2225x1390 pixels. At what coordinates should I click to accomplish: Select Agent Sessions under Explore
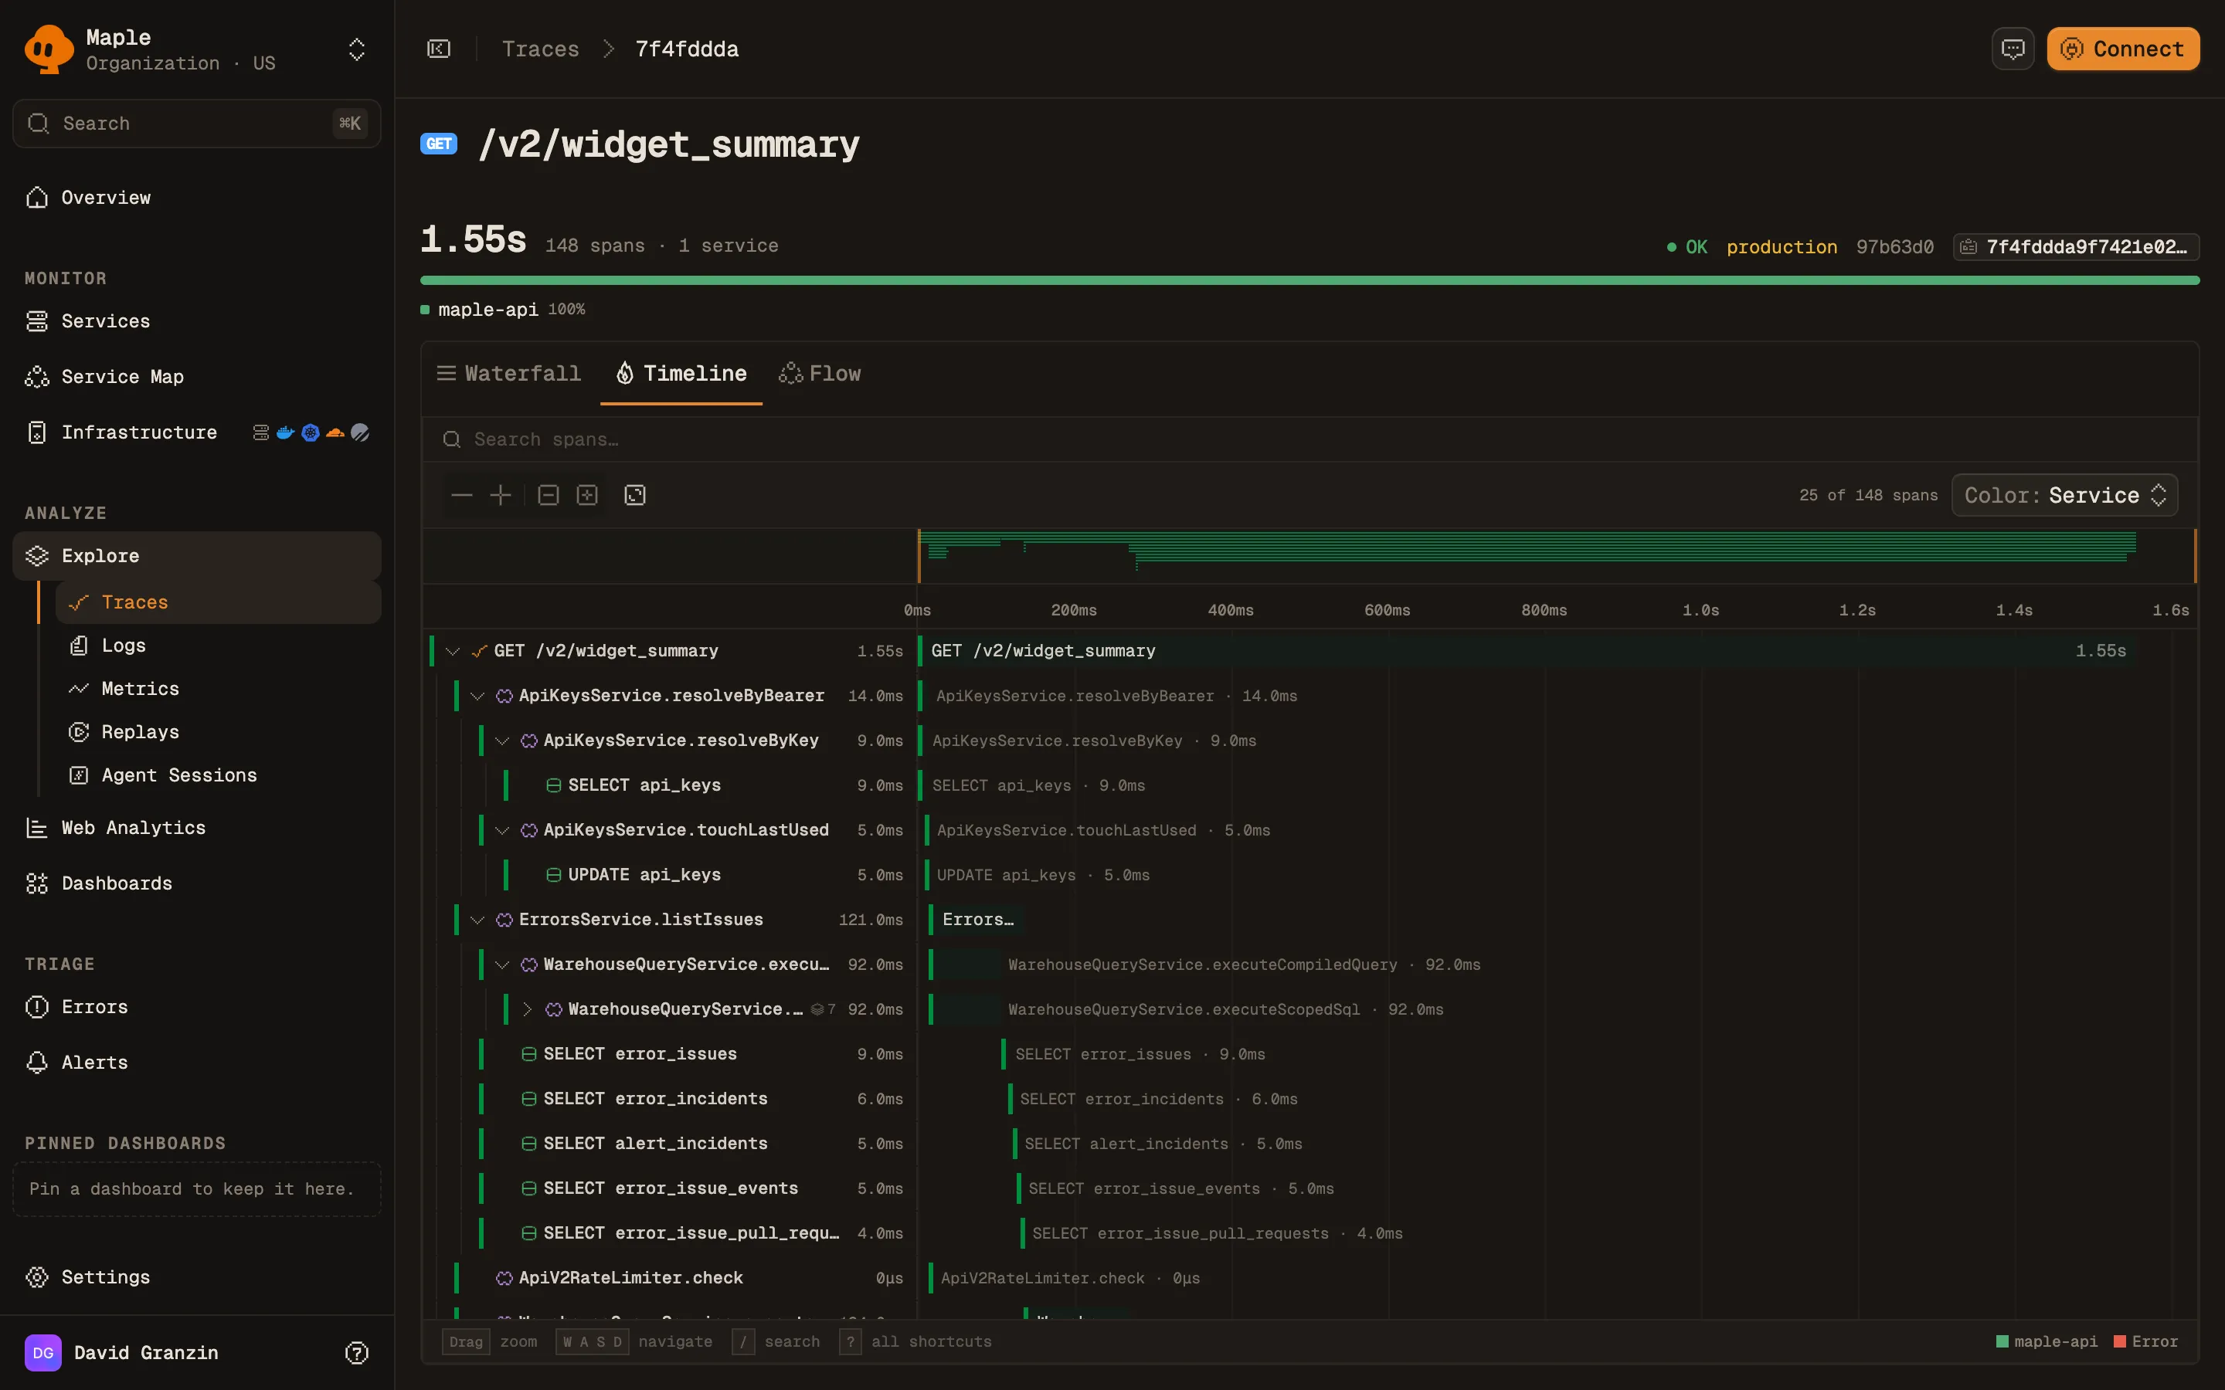[219, 775]
